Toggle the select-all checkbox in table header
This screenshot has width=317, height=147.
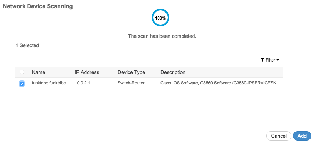point(22,72)
